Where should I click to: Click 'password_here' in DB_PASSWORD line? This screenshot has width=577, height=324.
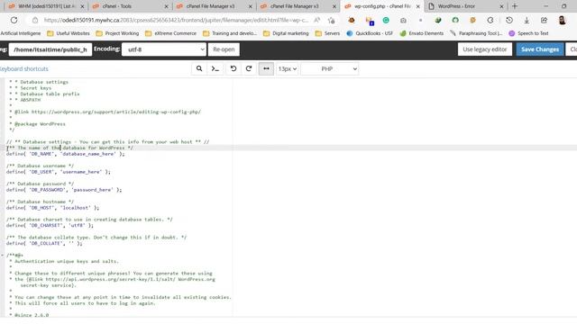(92, 190)
